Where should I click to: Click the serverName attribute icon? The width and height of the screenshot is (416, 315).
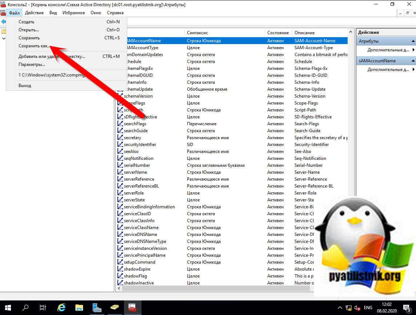coord(120,172)
